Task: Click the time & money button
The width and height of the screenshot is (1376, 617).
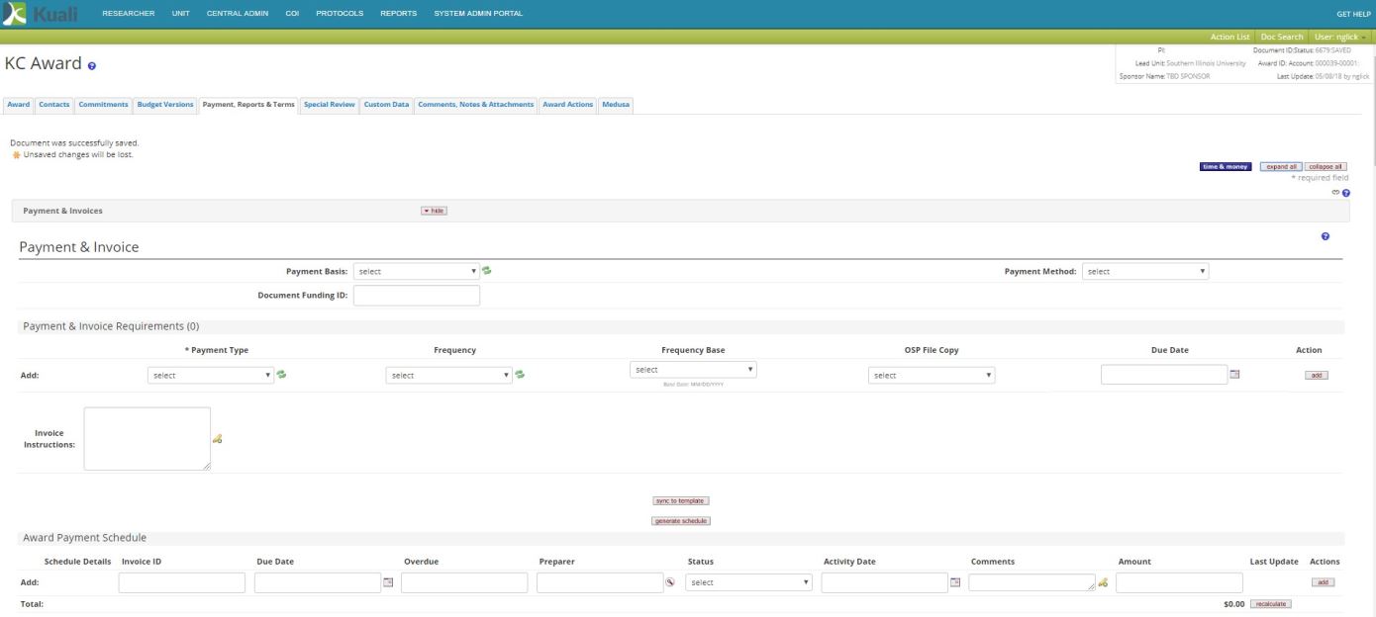Action: click(x=1226, y=166)
